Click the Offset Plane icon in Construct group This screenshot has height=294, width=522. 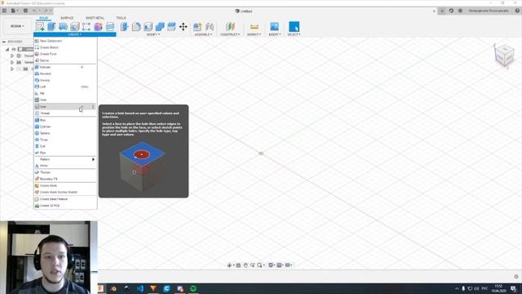230,27
